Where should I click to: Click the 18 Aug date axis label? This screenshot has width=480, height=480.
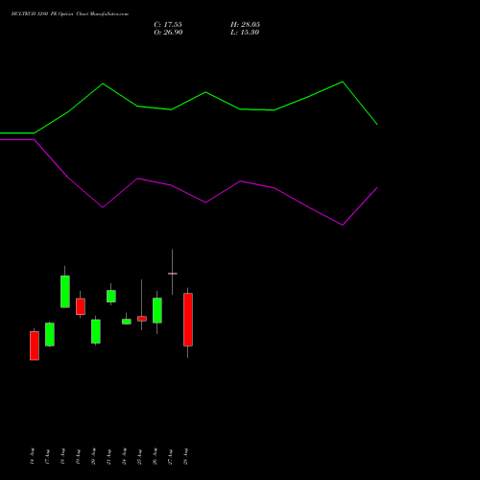(62, 456)
